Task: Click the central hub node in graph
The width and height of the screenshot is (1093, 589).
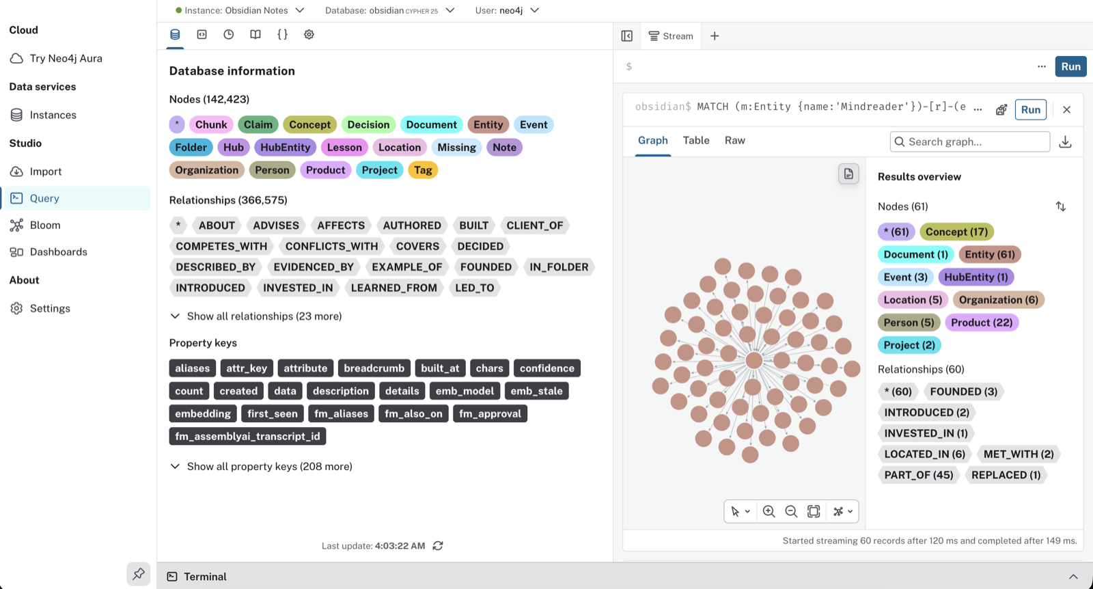Action: [x=754, y=360]
